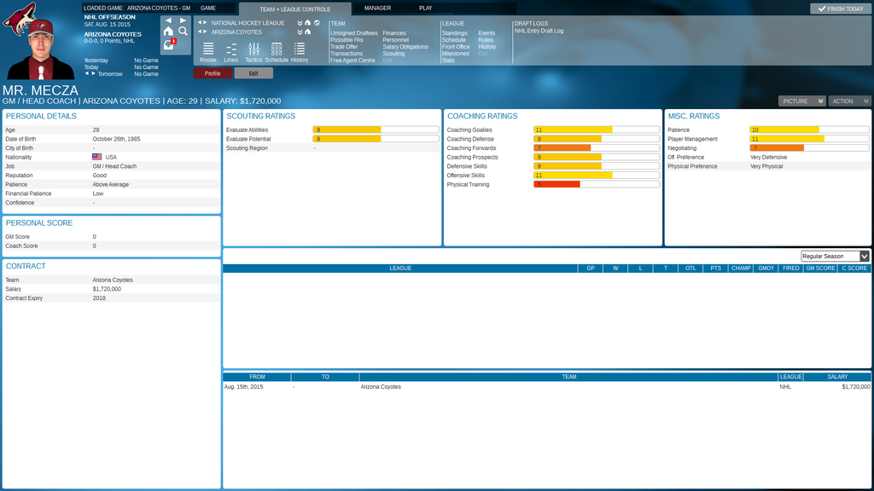Open the PICTURE dropdown

[802, 101]
